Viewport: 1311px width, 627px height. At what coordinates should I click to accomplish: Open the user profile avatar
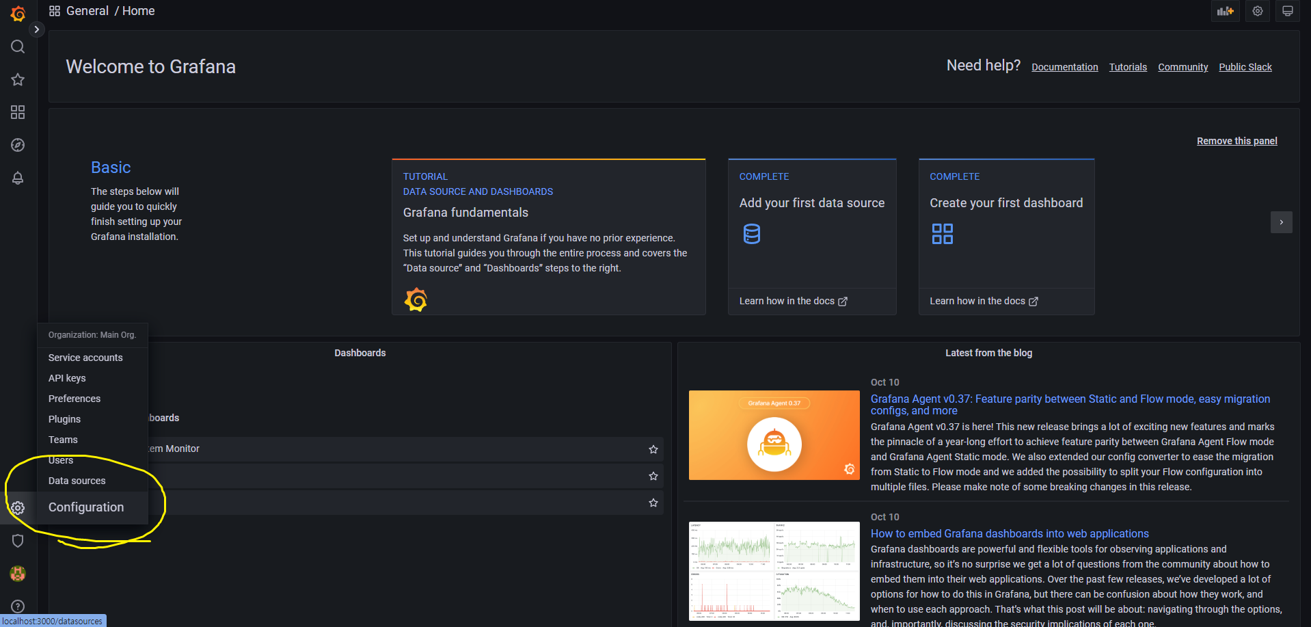tap(18, 574)
